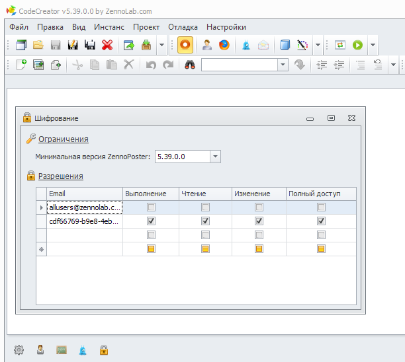Viewport: 405px width, 362px height.
Task: Open search with binoculars icon
Action: [x=190, y=65]
